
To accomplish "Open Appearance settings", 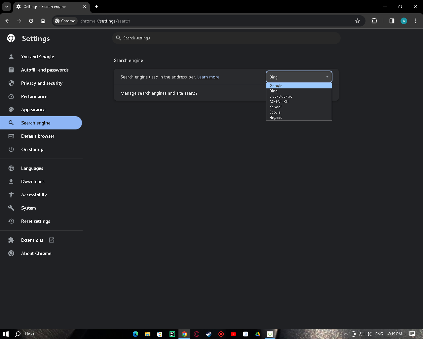I will tap(41, 110).
